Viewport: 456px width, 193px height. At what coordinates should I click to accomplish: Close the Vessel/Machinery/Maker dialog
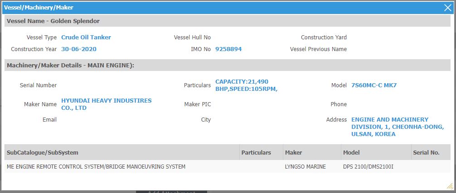point(447,8)
